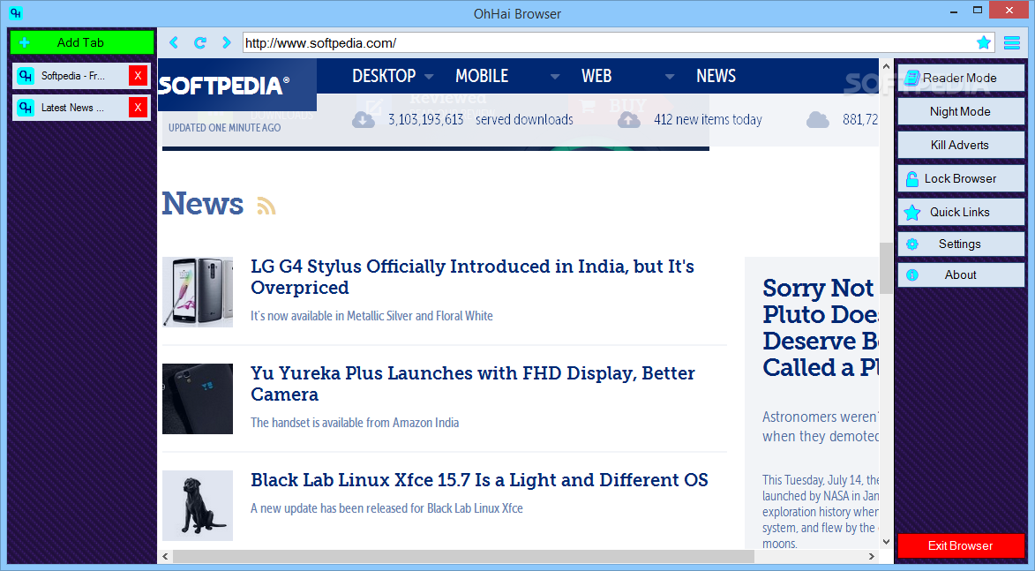1035x571 pixels.
Task: Switch to the Softpedia tab
Action: (72, 76)
